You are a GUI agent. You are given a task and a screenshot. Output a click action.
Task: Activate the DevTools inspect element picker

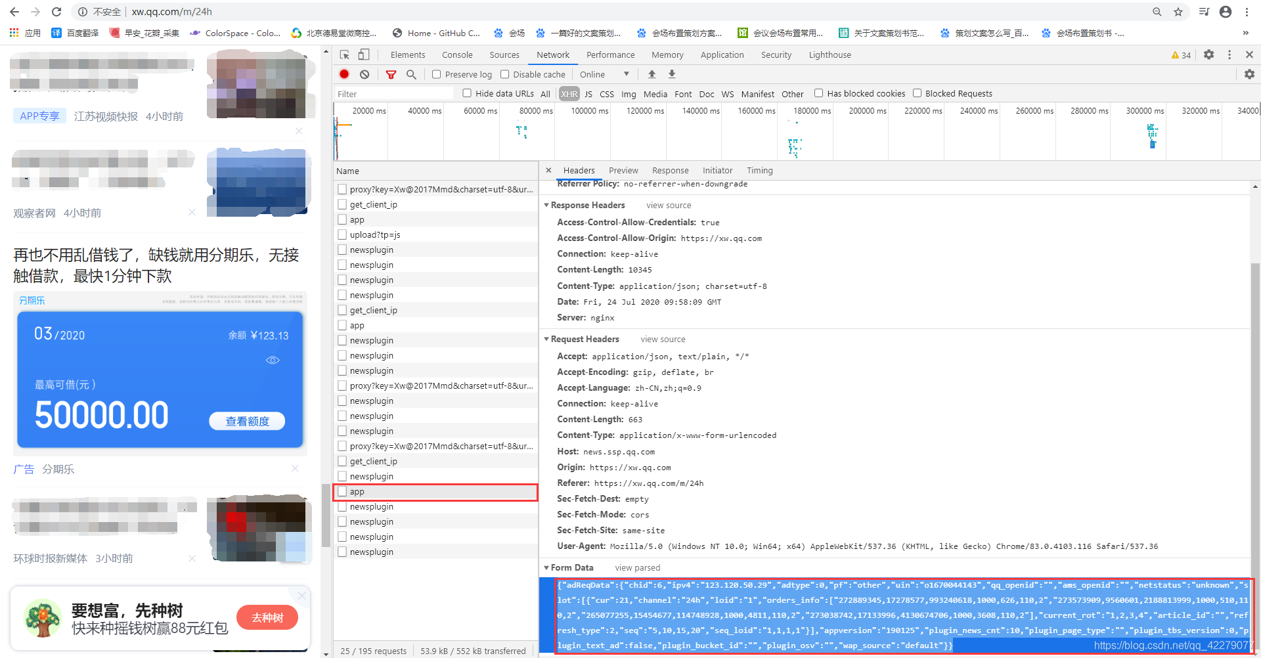point(345,55)
